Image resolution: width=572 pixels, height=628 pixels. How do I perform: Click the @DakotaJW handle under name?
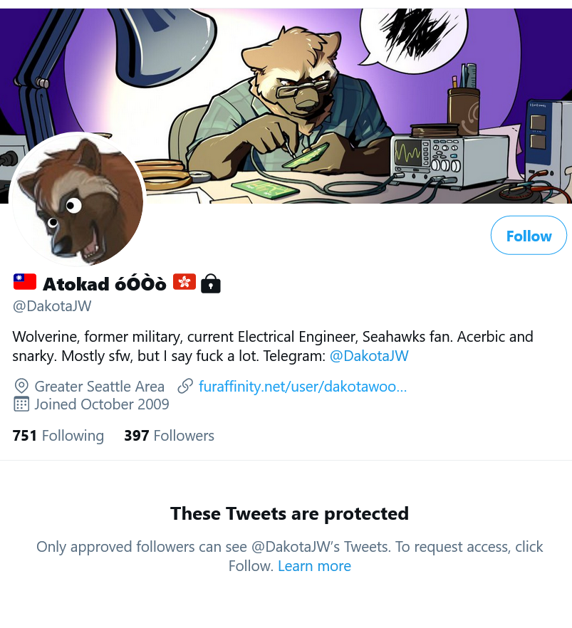(x=52, y=306)
